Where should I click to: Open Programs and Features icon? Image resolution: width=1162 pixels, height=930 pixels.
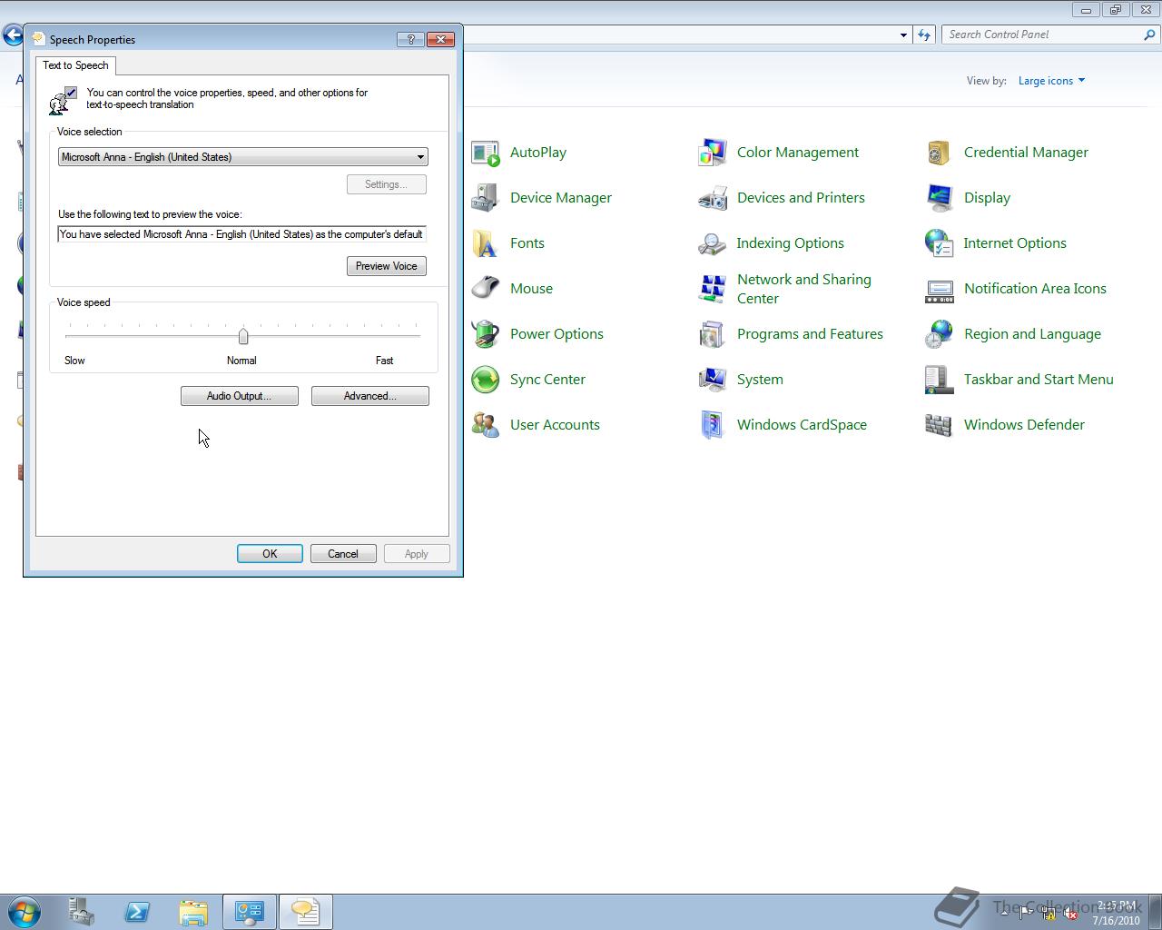click(x=713, y=334)
